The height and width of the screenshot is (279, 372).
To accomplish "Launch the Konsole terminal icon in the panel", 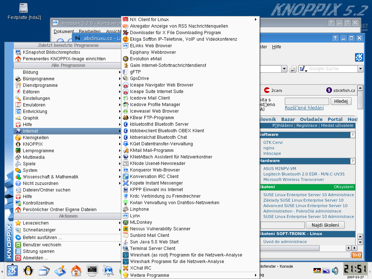I will (x=92, y=270).
